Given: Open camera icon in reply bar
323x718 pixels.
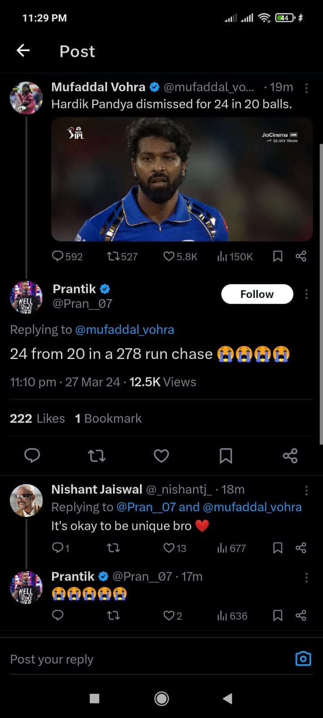Looking at the screenshot, I should coord(303,659).
